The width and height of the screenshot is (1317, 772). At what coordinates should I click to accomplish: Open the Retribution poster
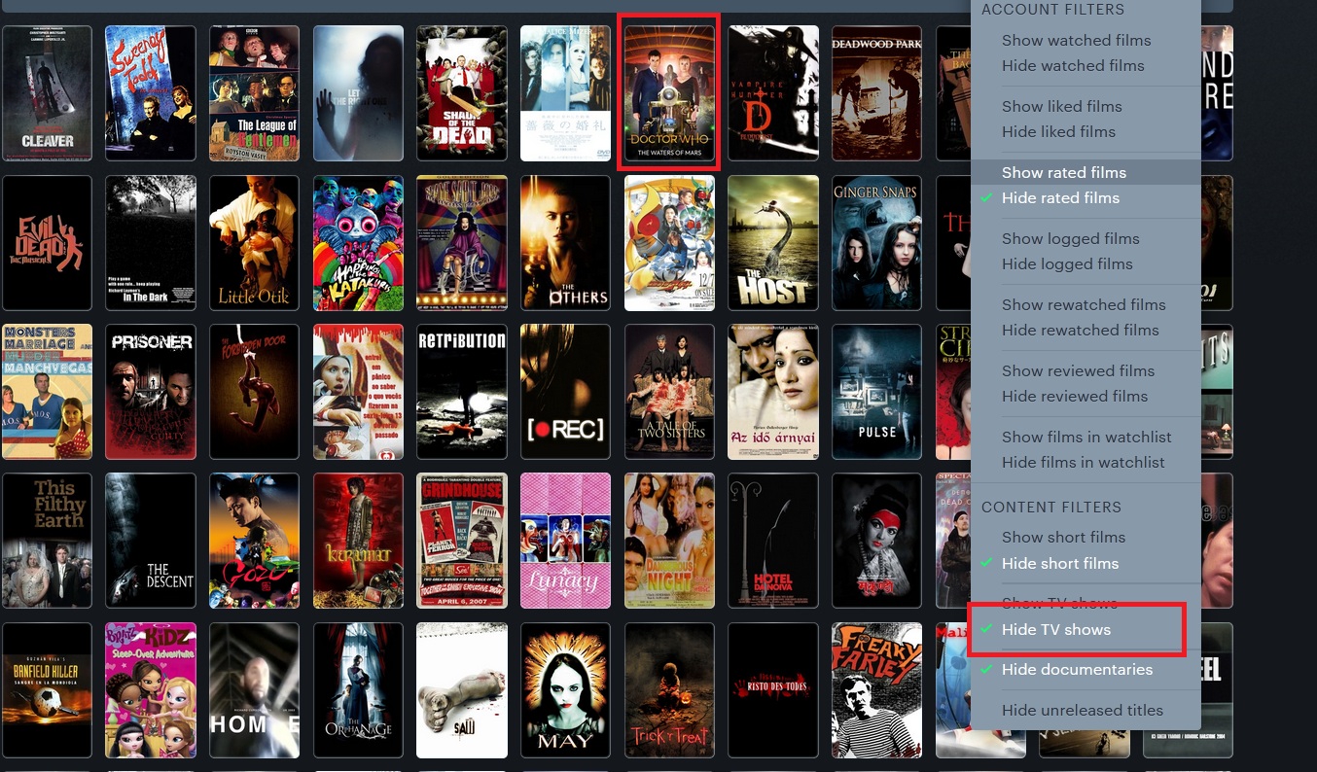(x=462, y=392)
